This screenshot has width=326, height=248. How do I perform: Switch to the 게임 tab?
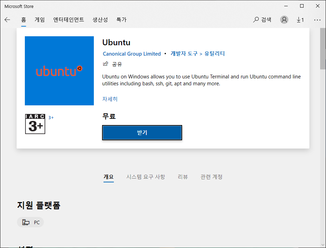(40, 20)
